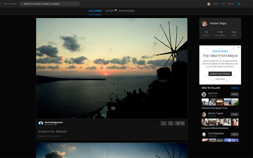Open the Learn more link
This screenshot has height=158, width=253.
(220, 79)
